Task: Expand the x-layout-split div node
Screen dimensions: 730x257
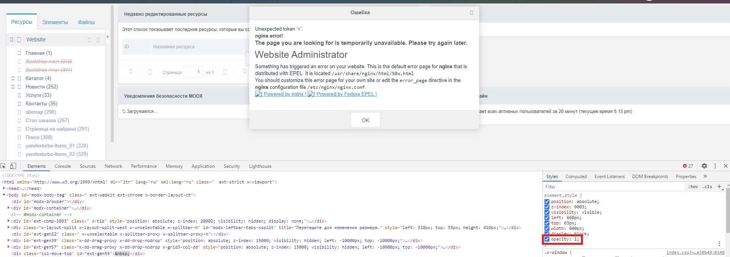Action: coord(8,228)
